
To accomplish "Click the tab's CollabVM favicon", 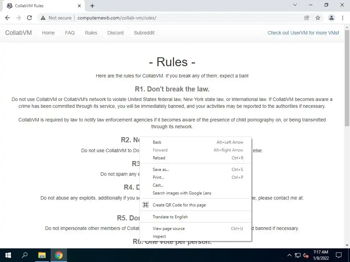I will (x=10, y=6).
